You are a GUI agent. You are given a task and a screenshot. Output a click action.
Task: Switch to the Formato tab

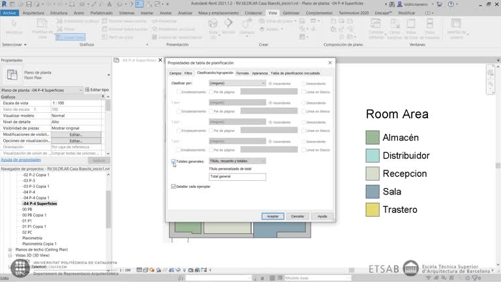pos(243,73)
